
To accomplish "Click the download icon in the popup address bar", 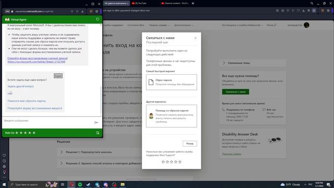I will click(x=82, y=11).
